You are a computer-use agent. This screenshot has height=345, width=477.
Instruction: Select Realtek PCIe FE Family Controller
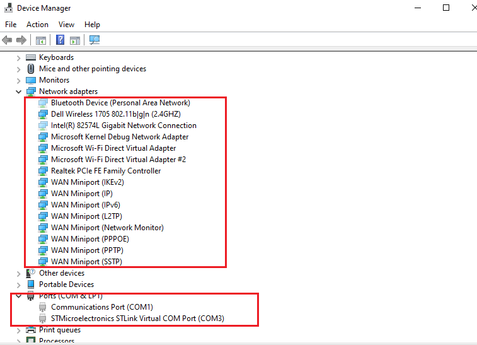click(105, 171)
